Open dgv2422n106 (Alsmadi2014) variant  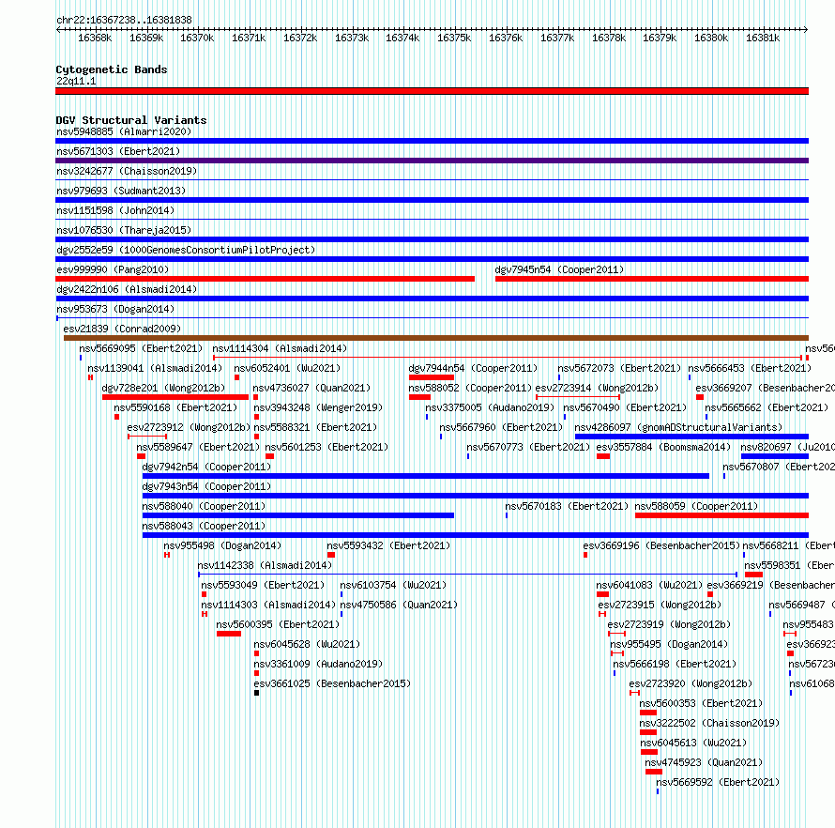coord(127,289)
